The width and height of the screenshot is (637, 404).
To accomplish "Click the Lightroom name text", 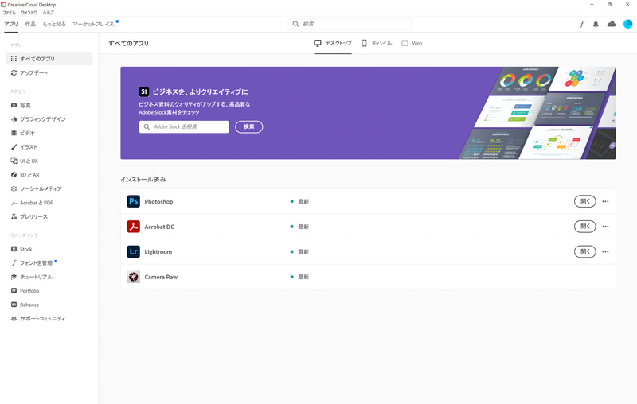I will click(x=158, y=252).
